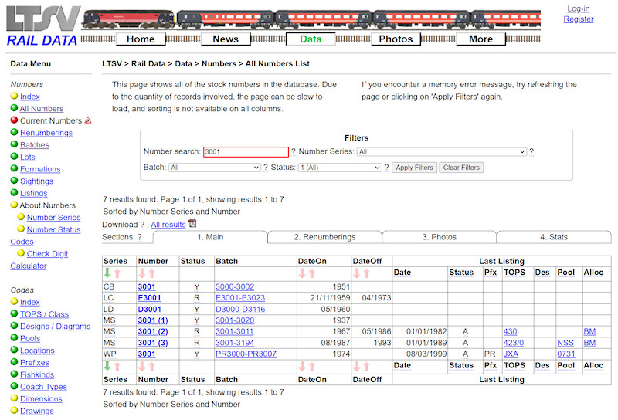Click the green bullet beside Renumberings
This screenshot has width=618, height=420.
[x=14, y=132]
